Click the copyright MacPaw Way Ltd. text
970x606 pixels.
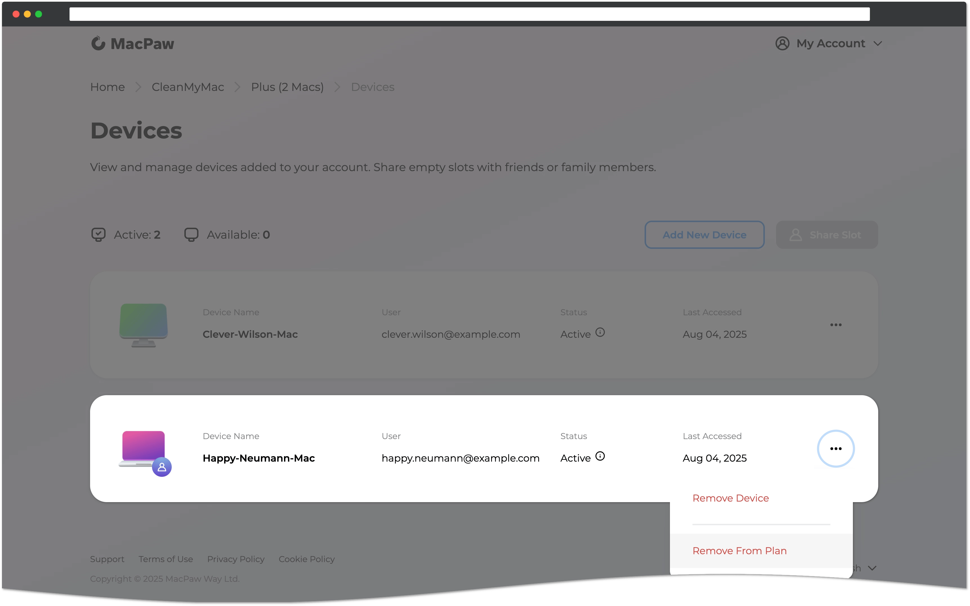[165, 579]
